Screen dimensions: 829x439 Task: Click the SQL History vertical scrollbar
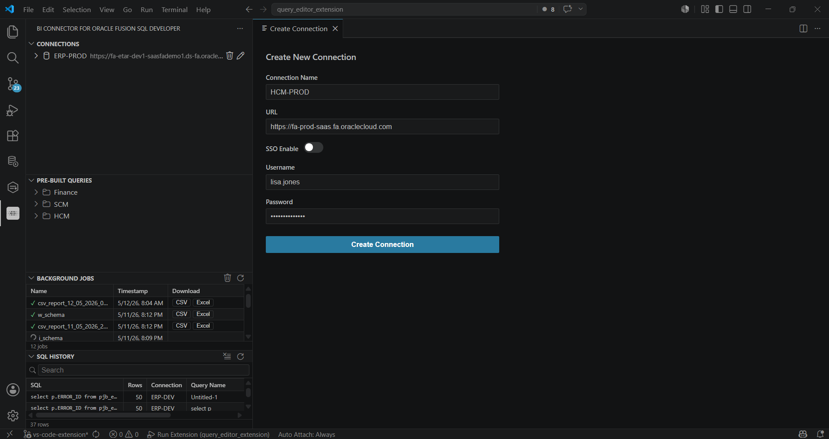click(248, 392)
